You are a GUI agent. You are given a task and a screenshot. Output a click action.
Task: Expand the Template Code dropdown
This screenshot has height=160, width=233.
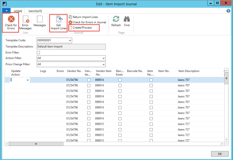(x=70, y=41)
